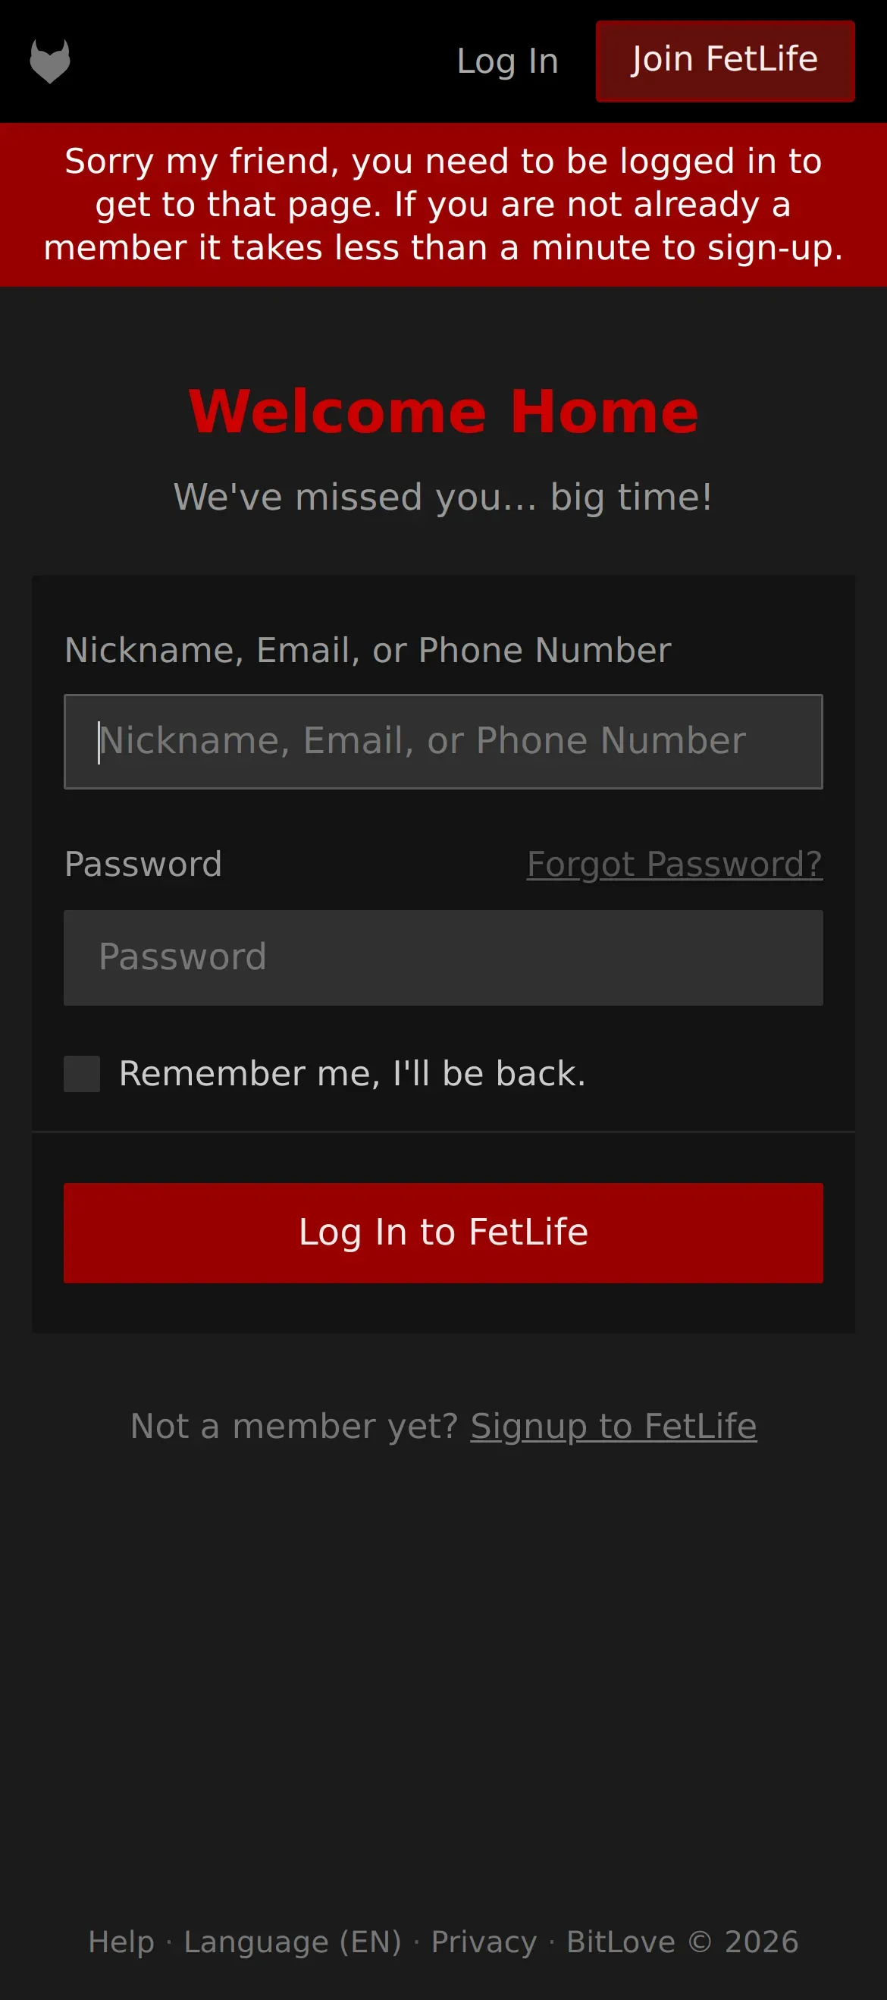This screenshot has height=2000, width=887.
Task: Open the Language (EN) selector
Action: [x=293, y=1942]
